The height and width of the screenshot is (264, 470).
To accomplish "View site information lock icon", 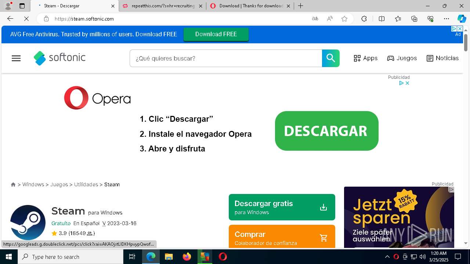I will pos(46,19).
